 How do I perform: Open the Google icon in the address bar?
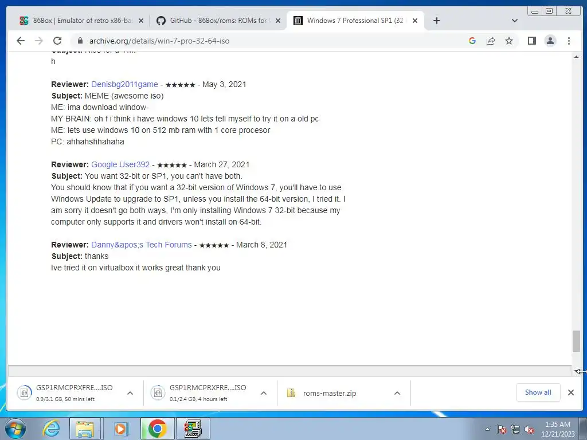tap(472, 41)
